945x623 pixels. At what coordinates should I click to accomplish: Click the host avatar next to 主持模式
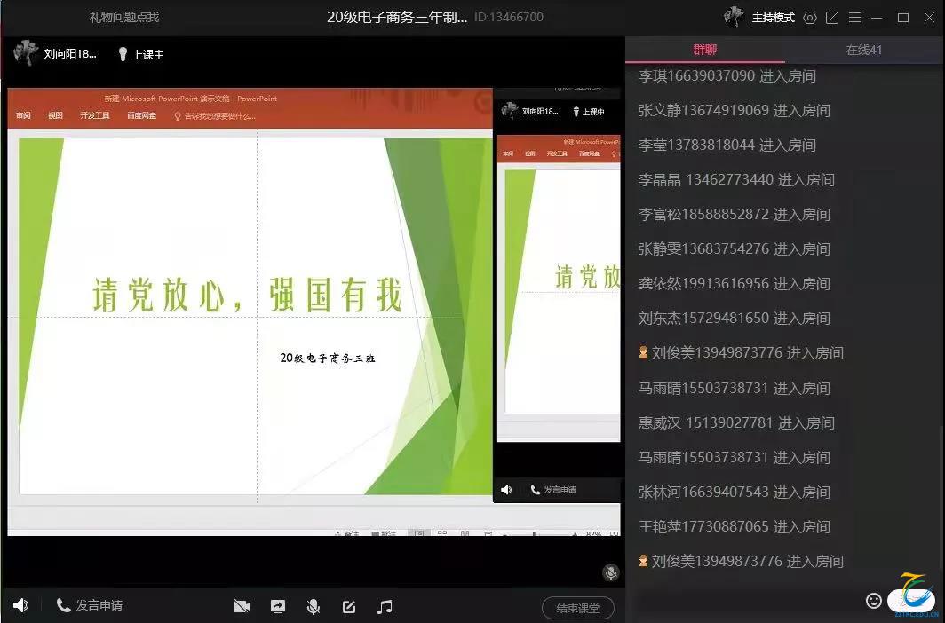coord(734,17)
